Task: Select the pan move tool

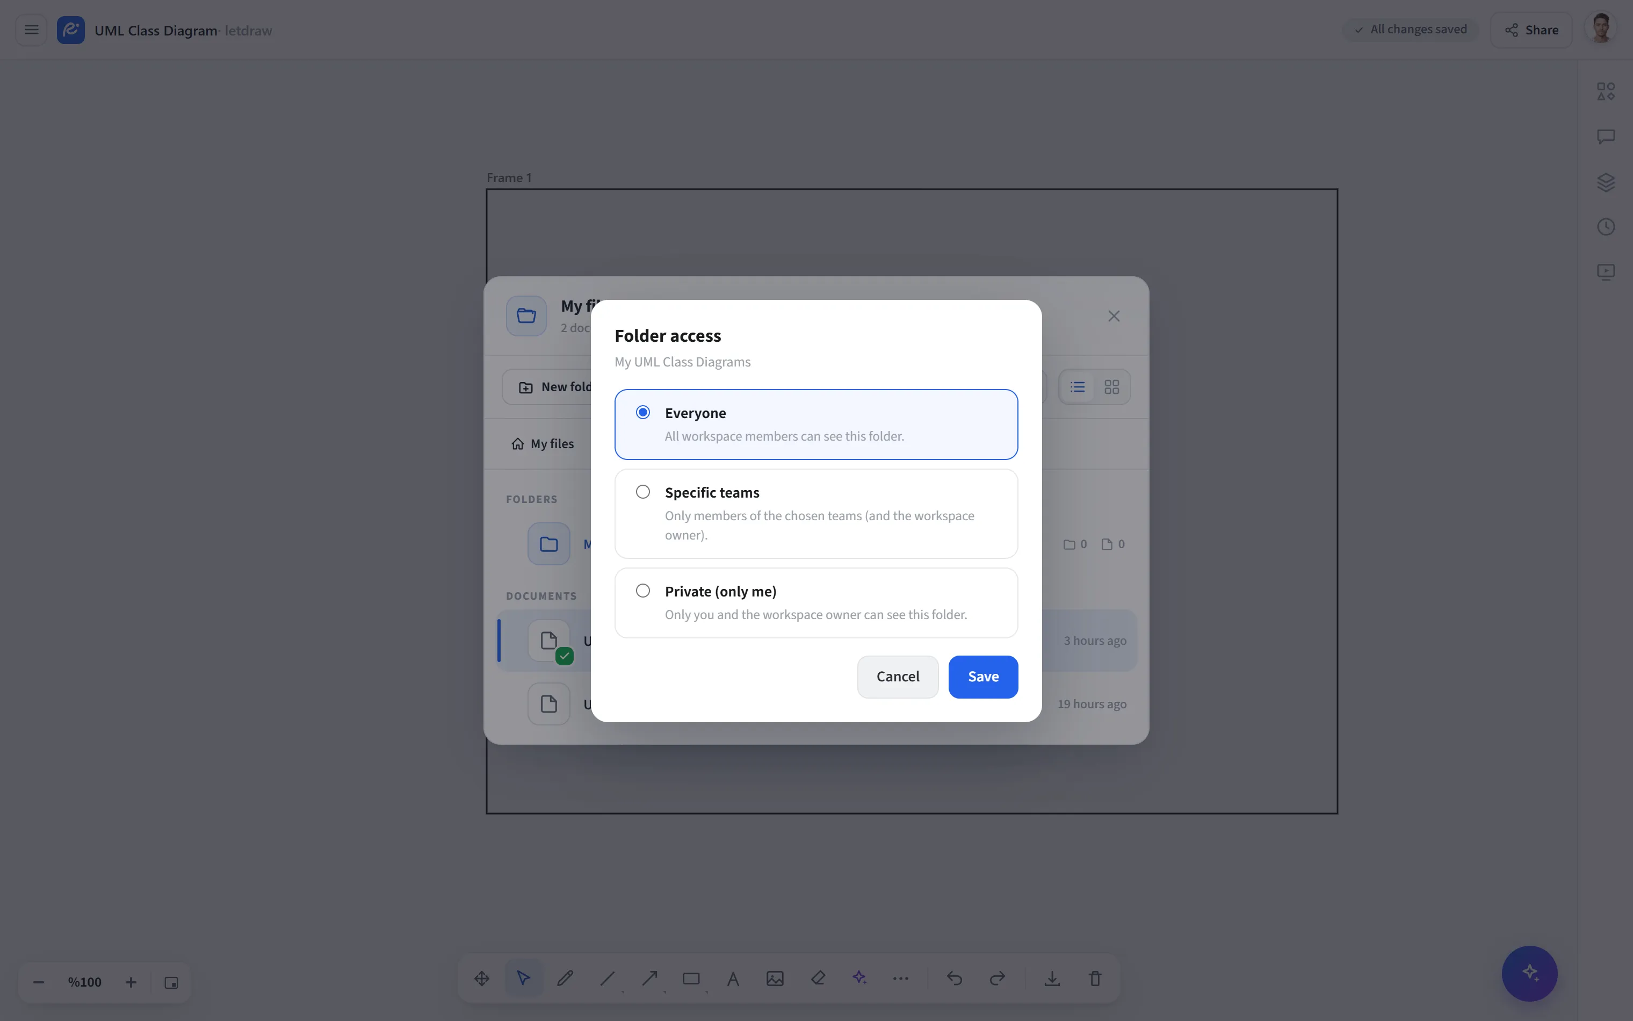Action: pyautogui.click(x=482, y=979)
